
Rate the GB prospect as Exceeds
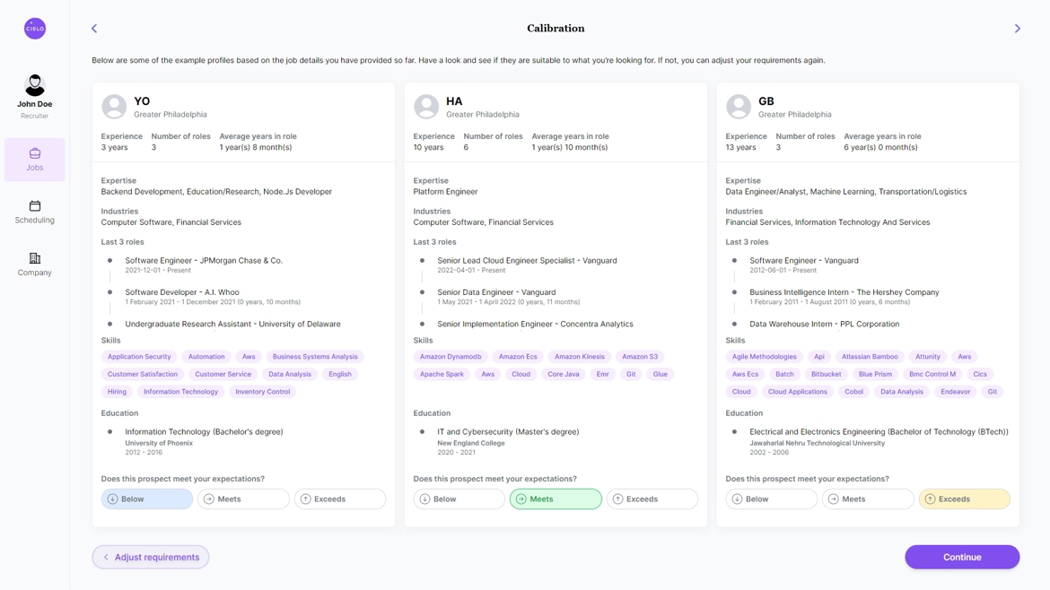964,499
